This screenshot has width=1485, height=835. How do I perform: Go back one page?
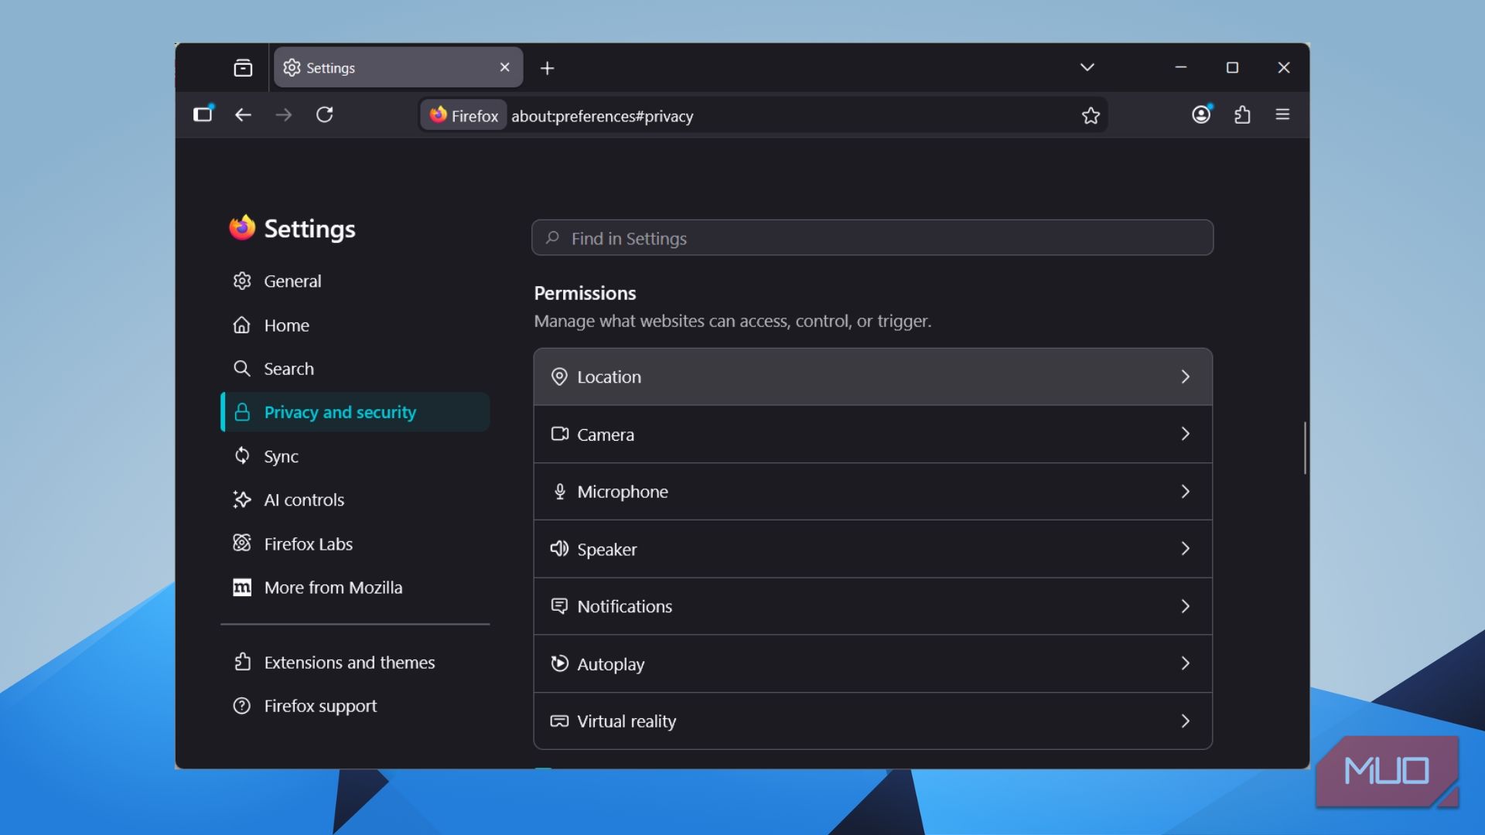click(x=243, y=114)
